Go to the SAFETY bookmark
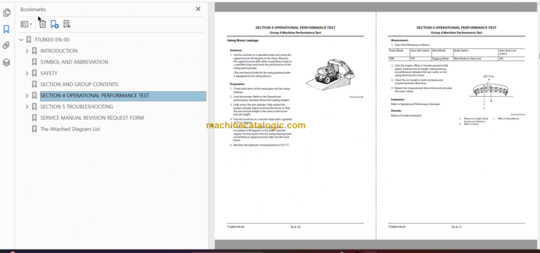 pyautogui.click(x=49, y=73)
